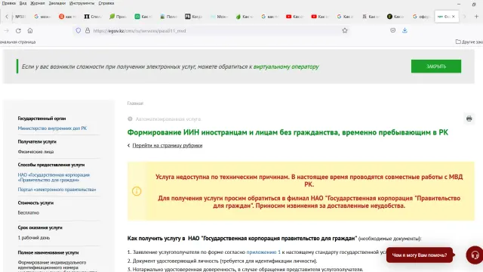Click the 'Срок оказания услуги' heading
The width and height of the screenshot is (483, 272).
tap(40, 227)
